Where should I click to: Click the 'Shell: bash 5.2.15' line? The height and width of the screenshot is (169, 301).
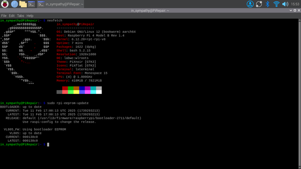tap(73, 51)
